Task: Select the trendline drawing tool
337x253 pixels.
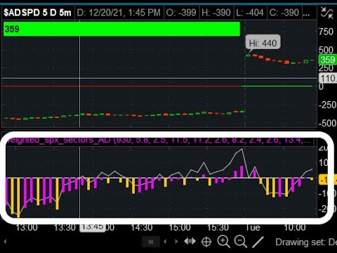Action: [x=258, y=242]
